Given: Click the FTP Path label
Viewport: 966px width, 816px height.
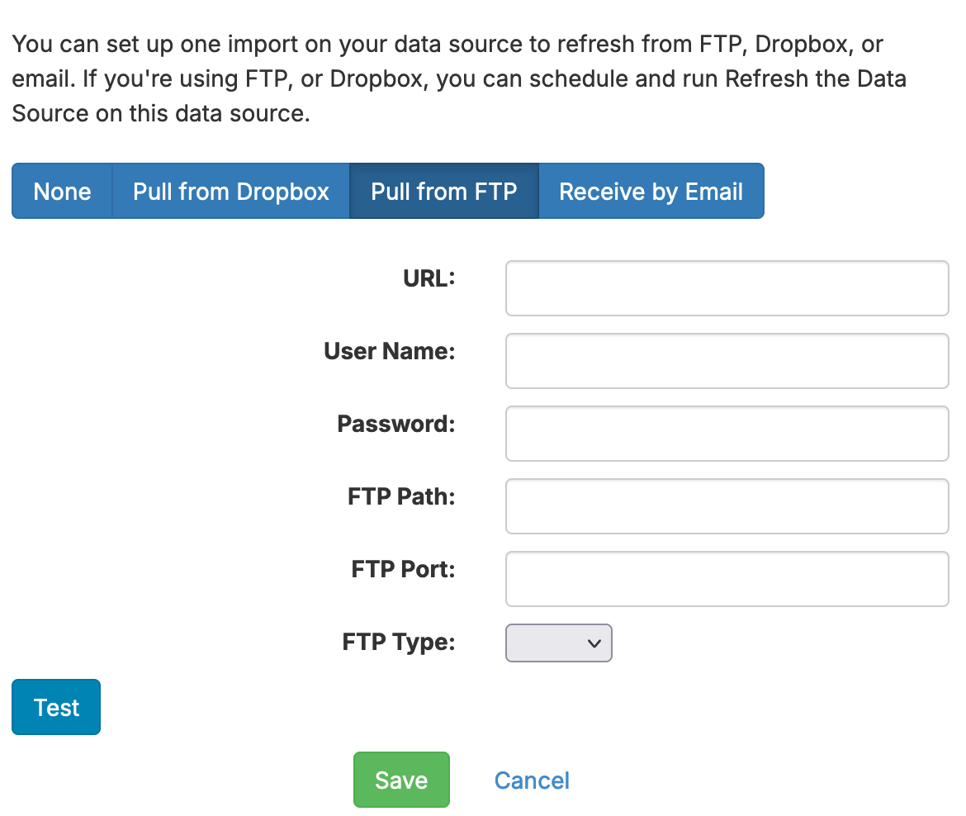Looking at the screenshot, I should pyautogui.click(x=401, y=497).
